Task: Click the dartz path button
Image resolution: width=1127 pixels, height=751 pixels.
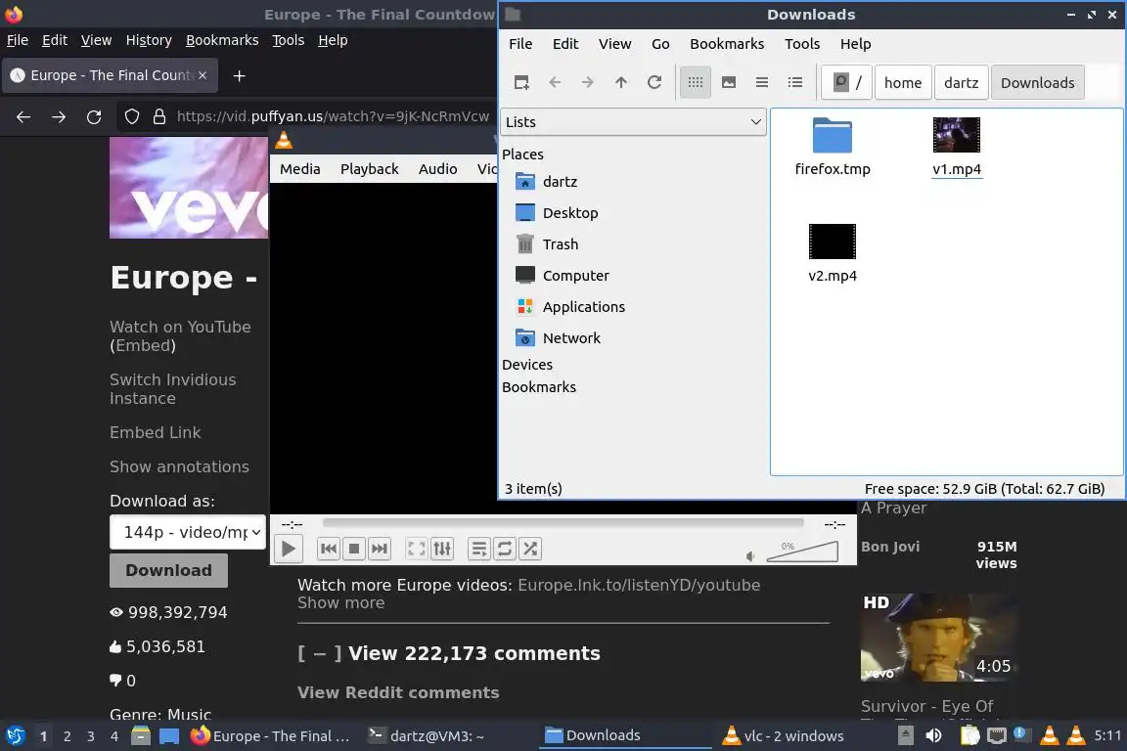Action: point(961,83)
